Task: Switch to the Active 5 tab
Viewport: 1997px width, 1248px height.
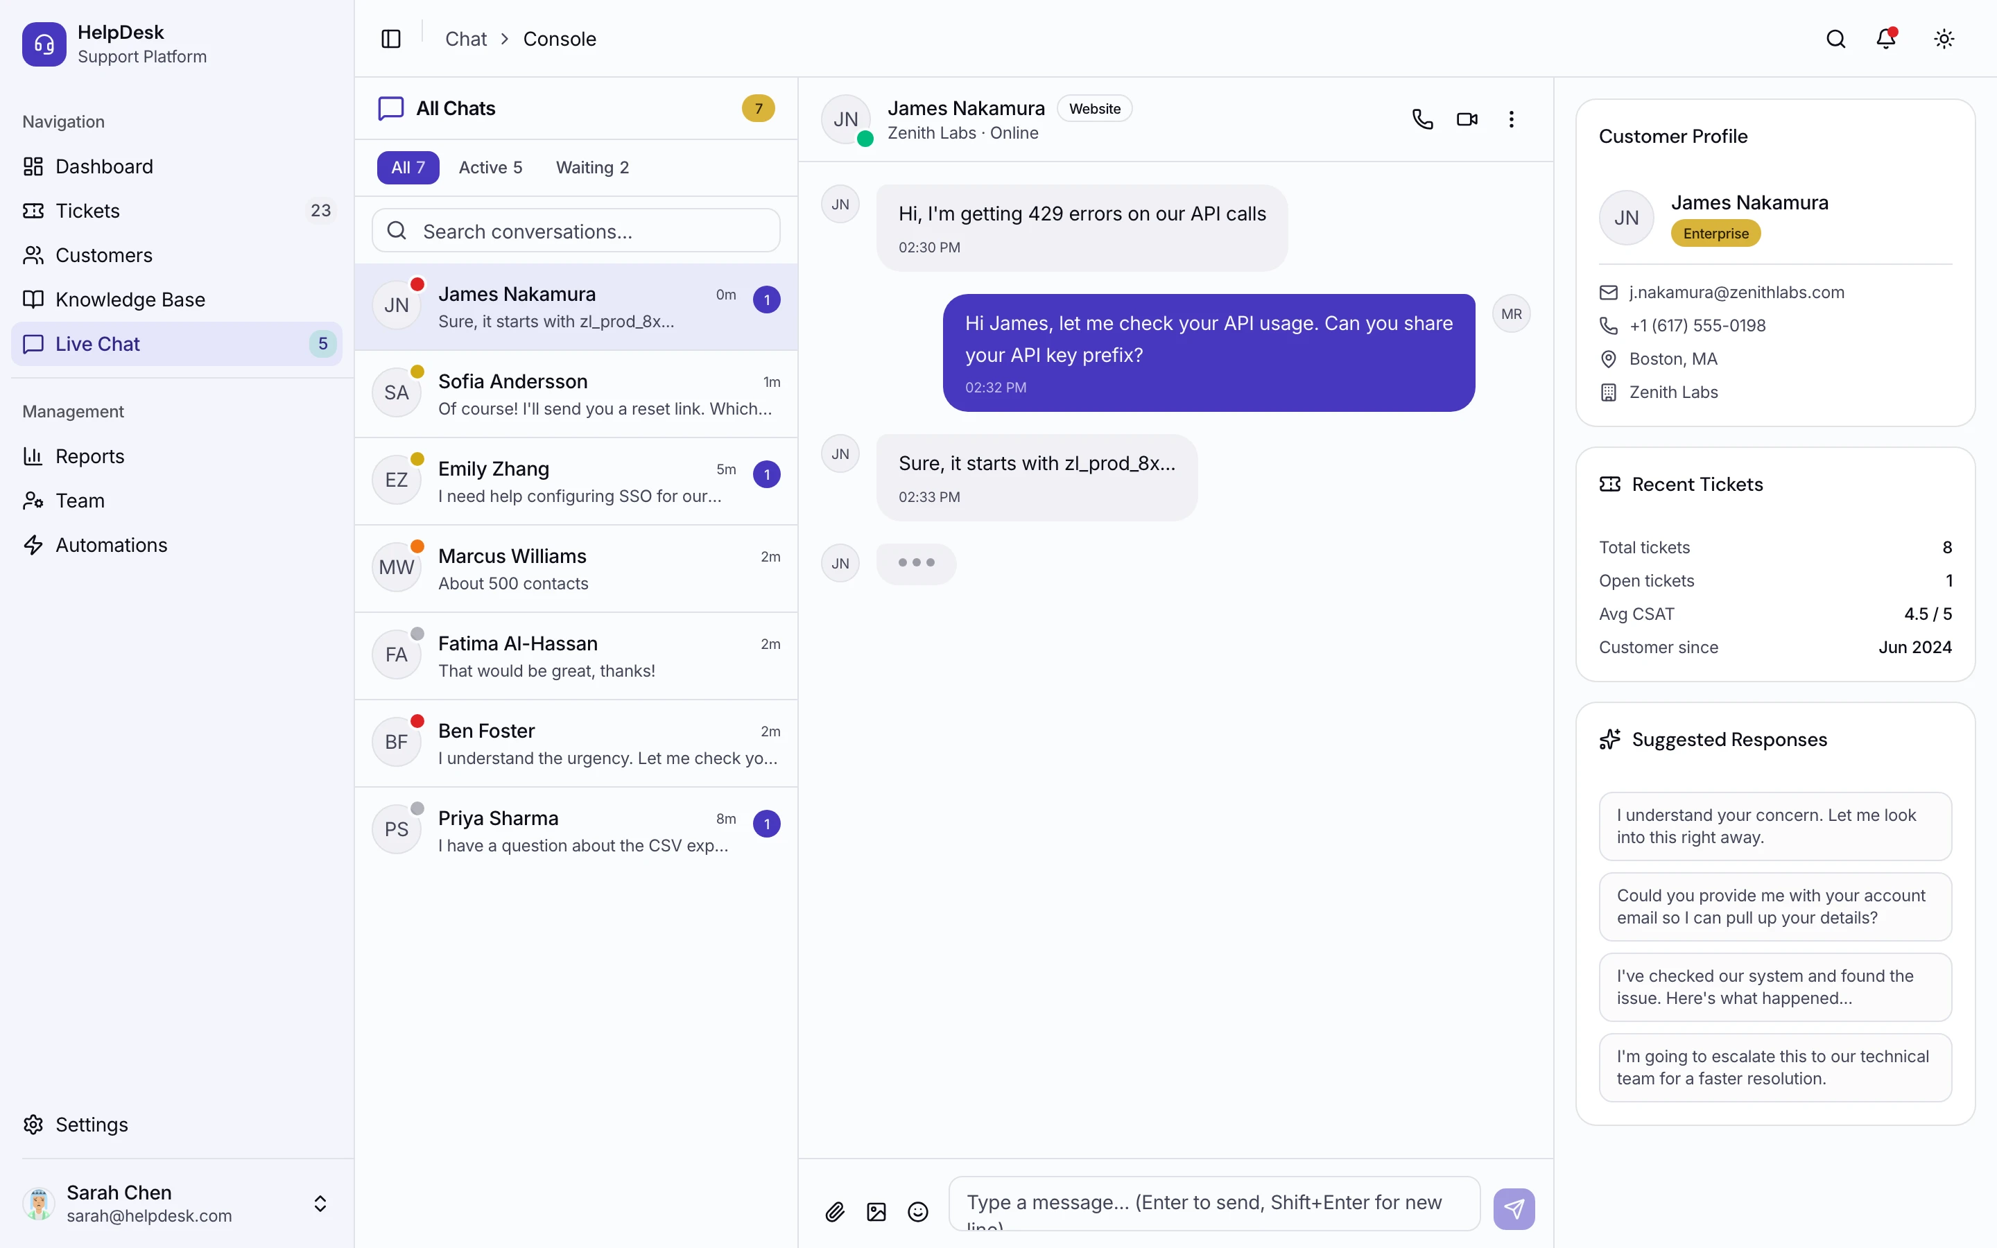Action: click(490, 168)
